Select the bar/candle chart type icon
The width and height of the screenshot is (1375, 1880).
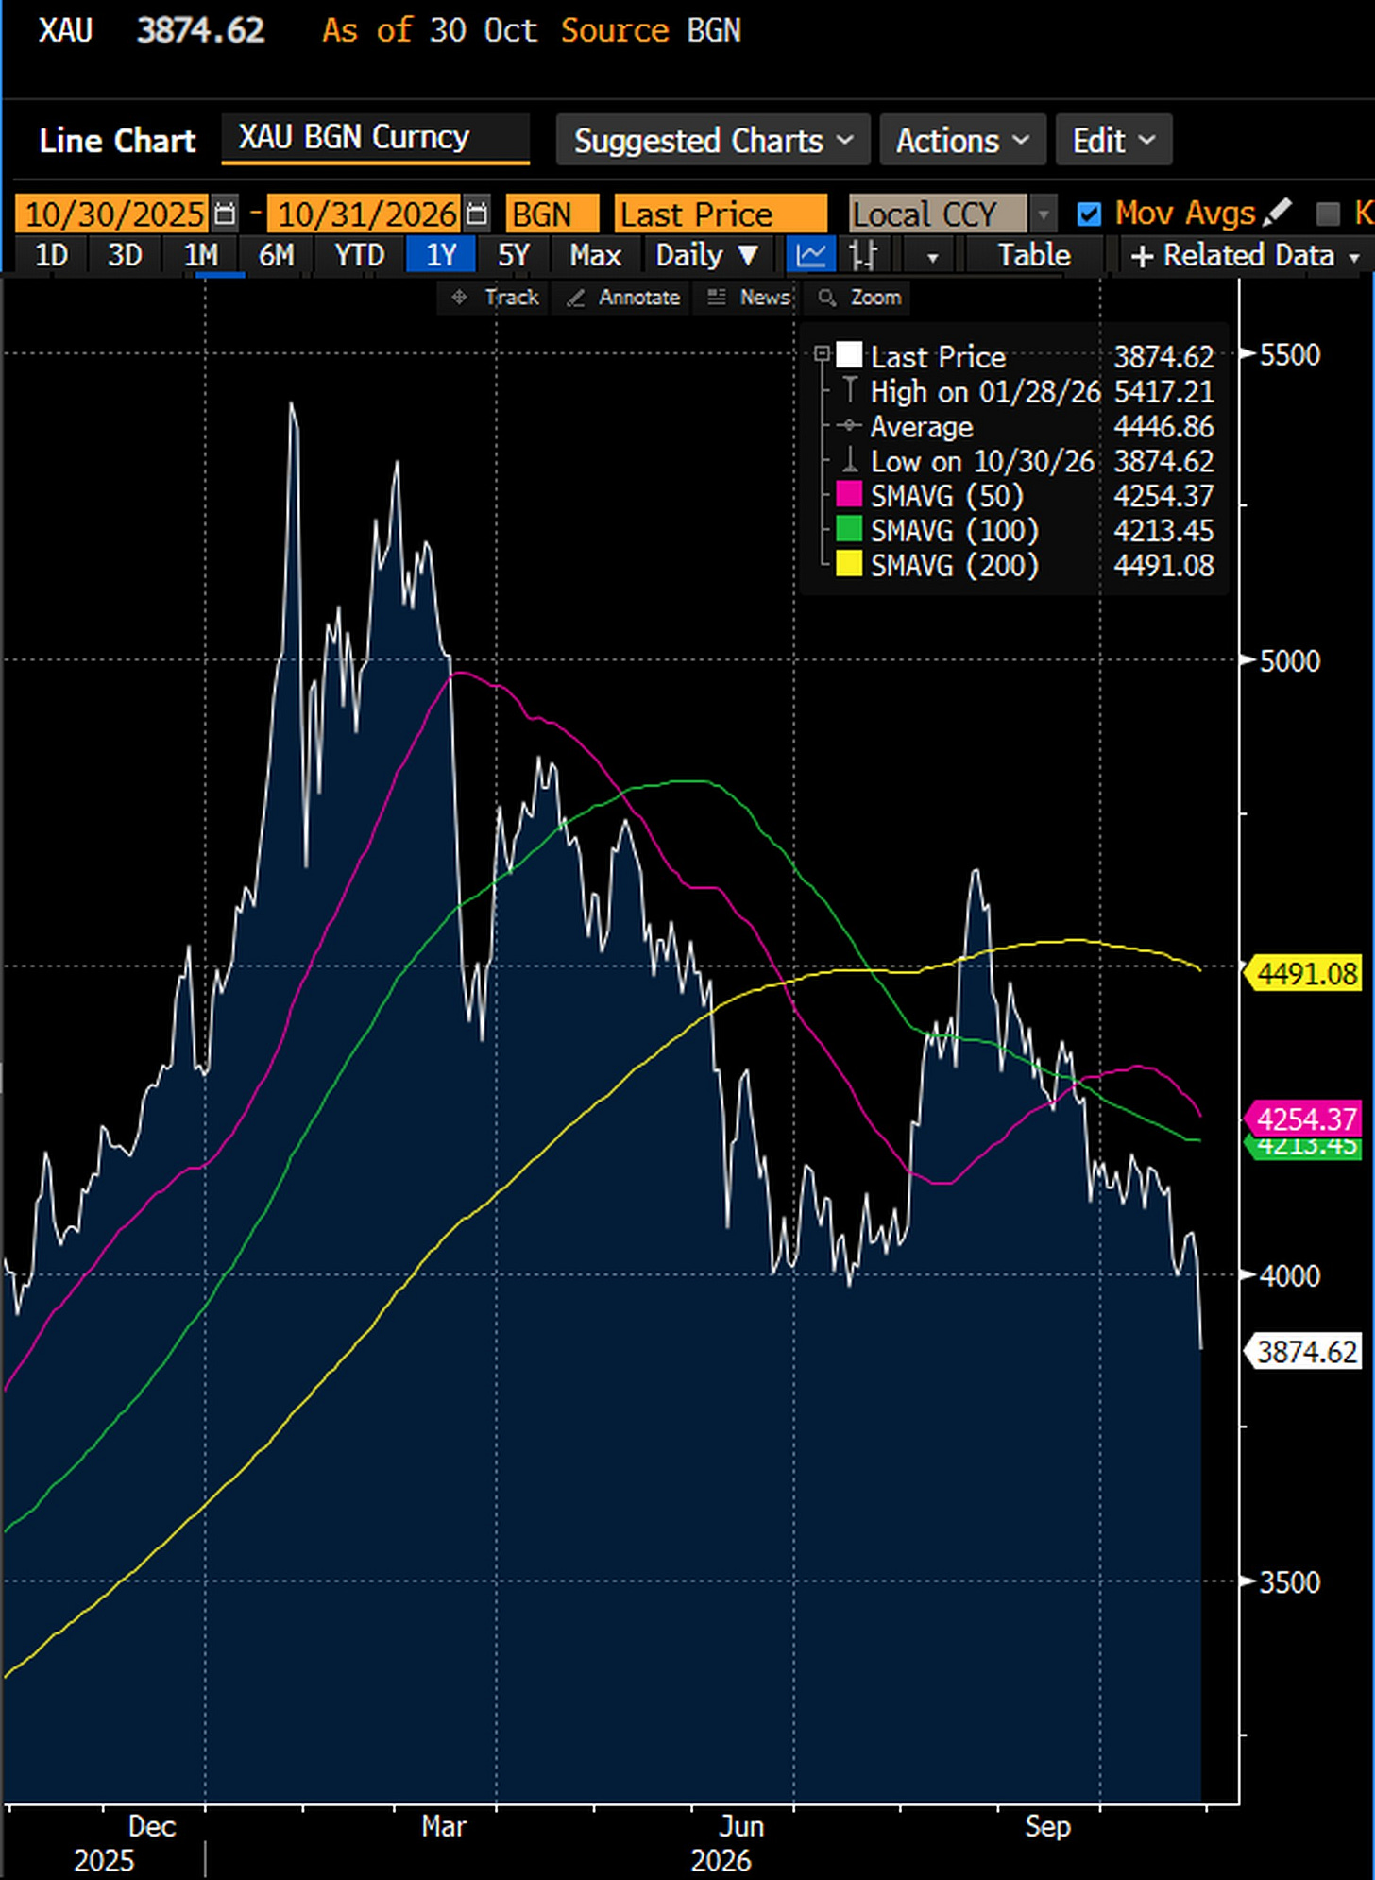pos(862,255)
